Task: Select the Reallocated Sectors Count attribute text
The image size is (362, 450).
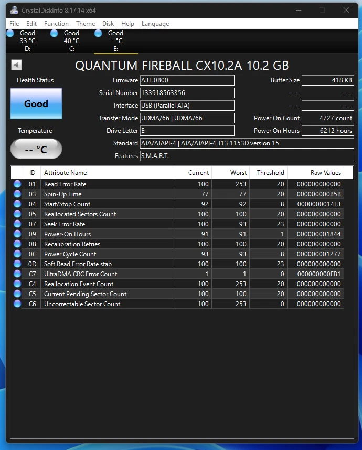Action: pyautogui.click(x=80, y=214)
